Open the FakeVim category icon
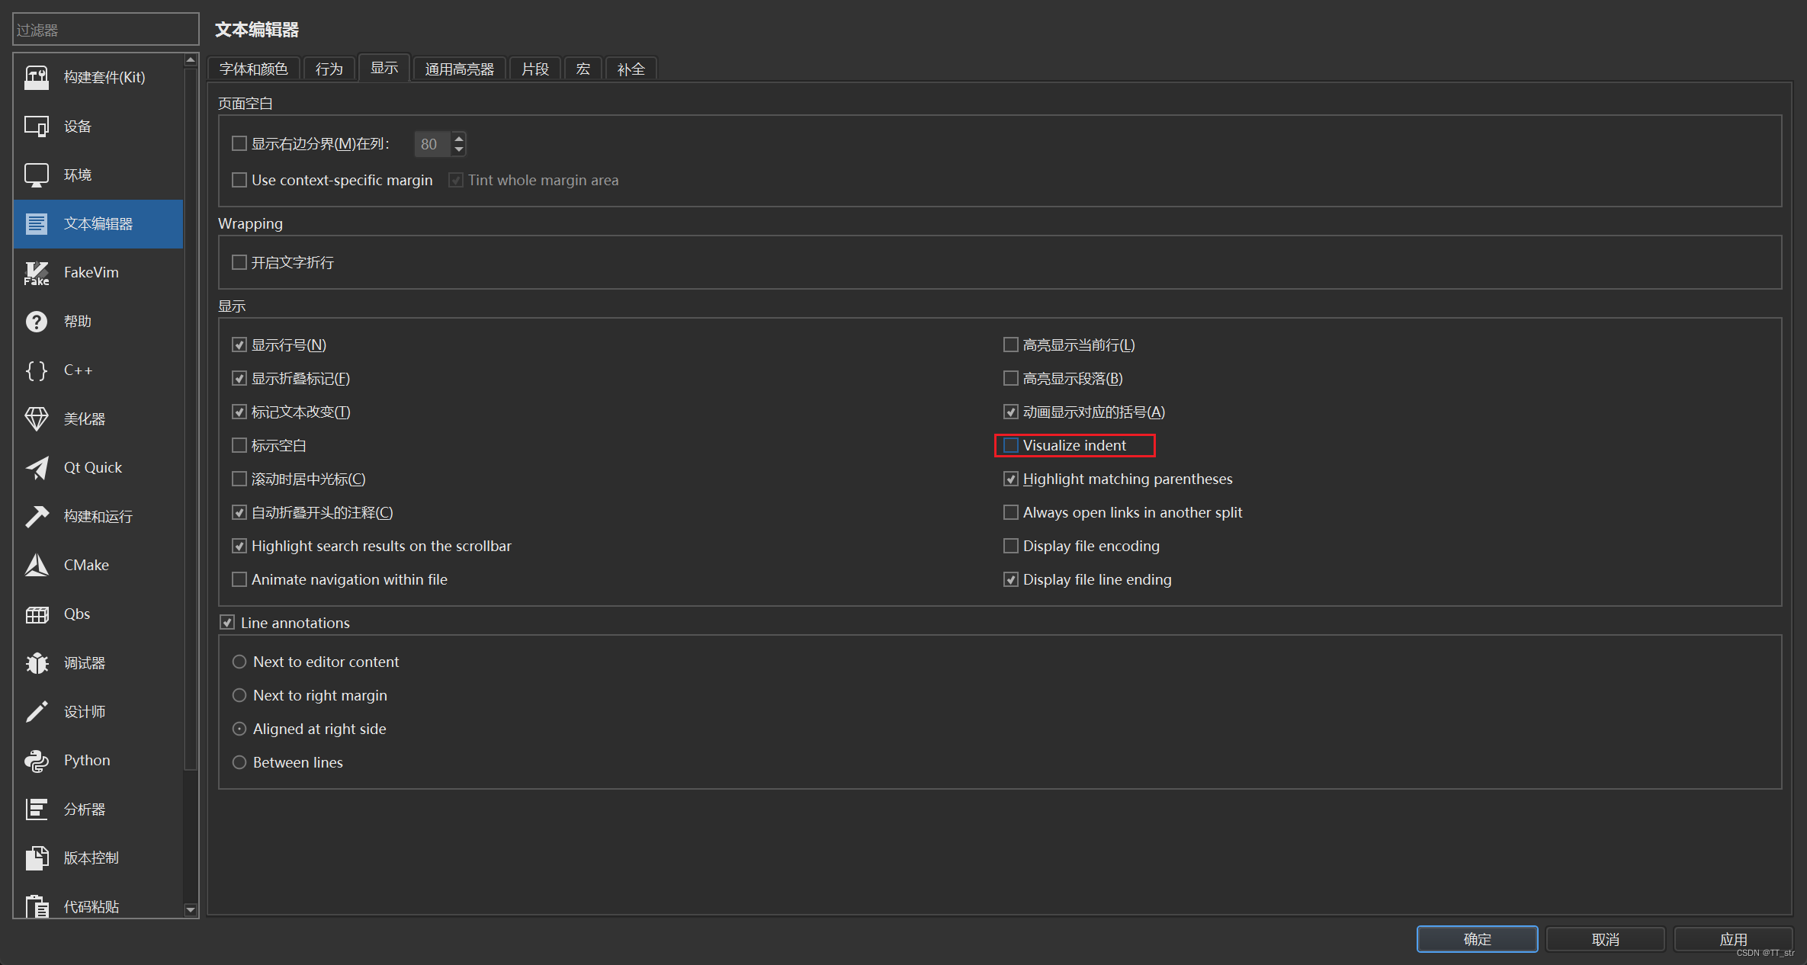Screen dimensions: 1807x965 (x=37, y=272)
